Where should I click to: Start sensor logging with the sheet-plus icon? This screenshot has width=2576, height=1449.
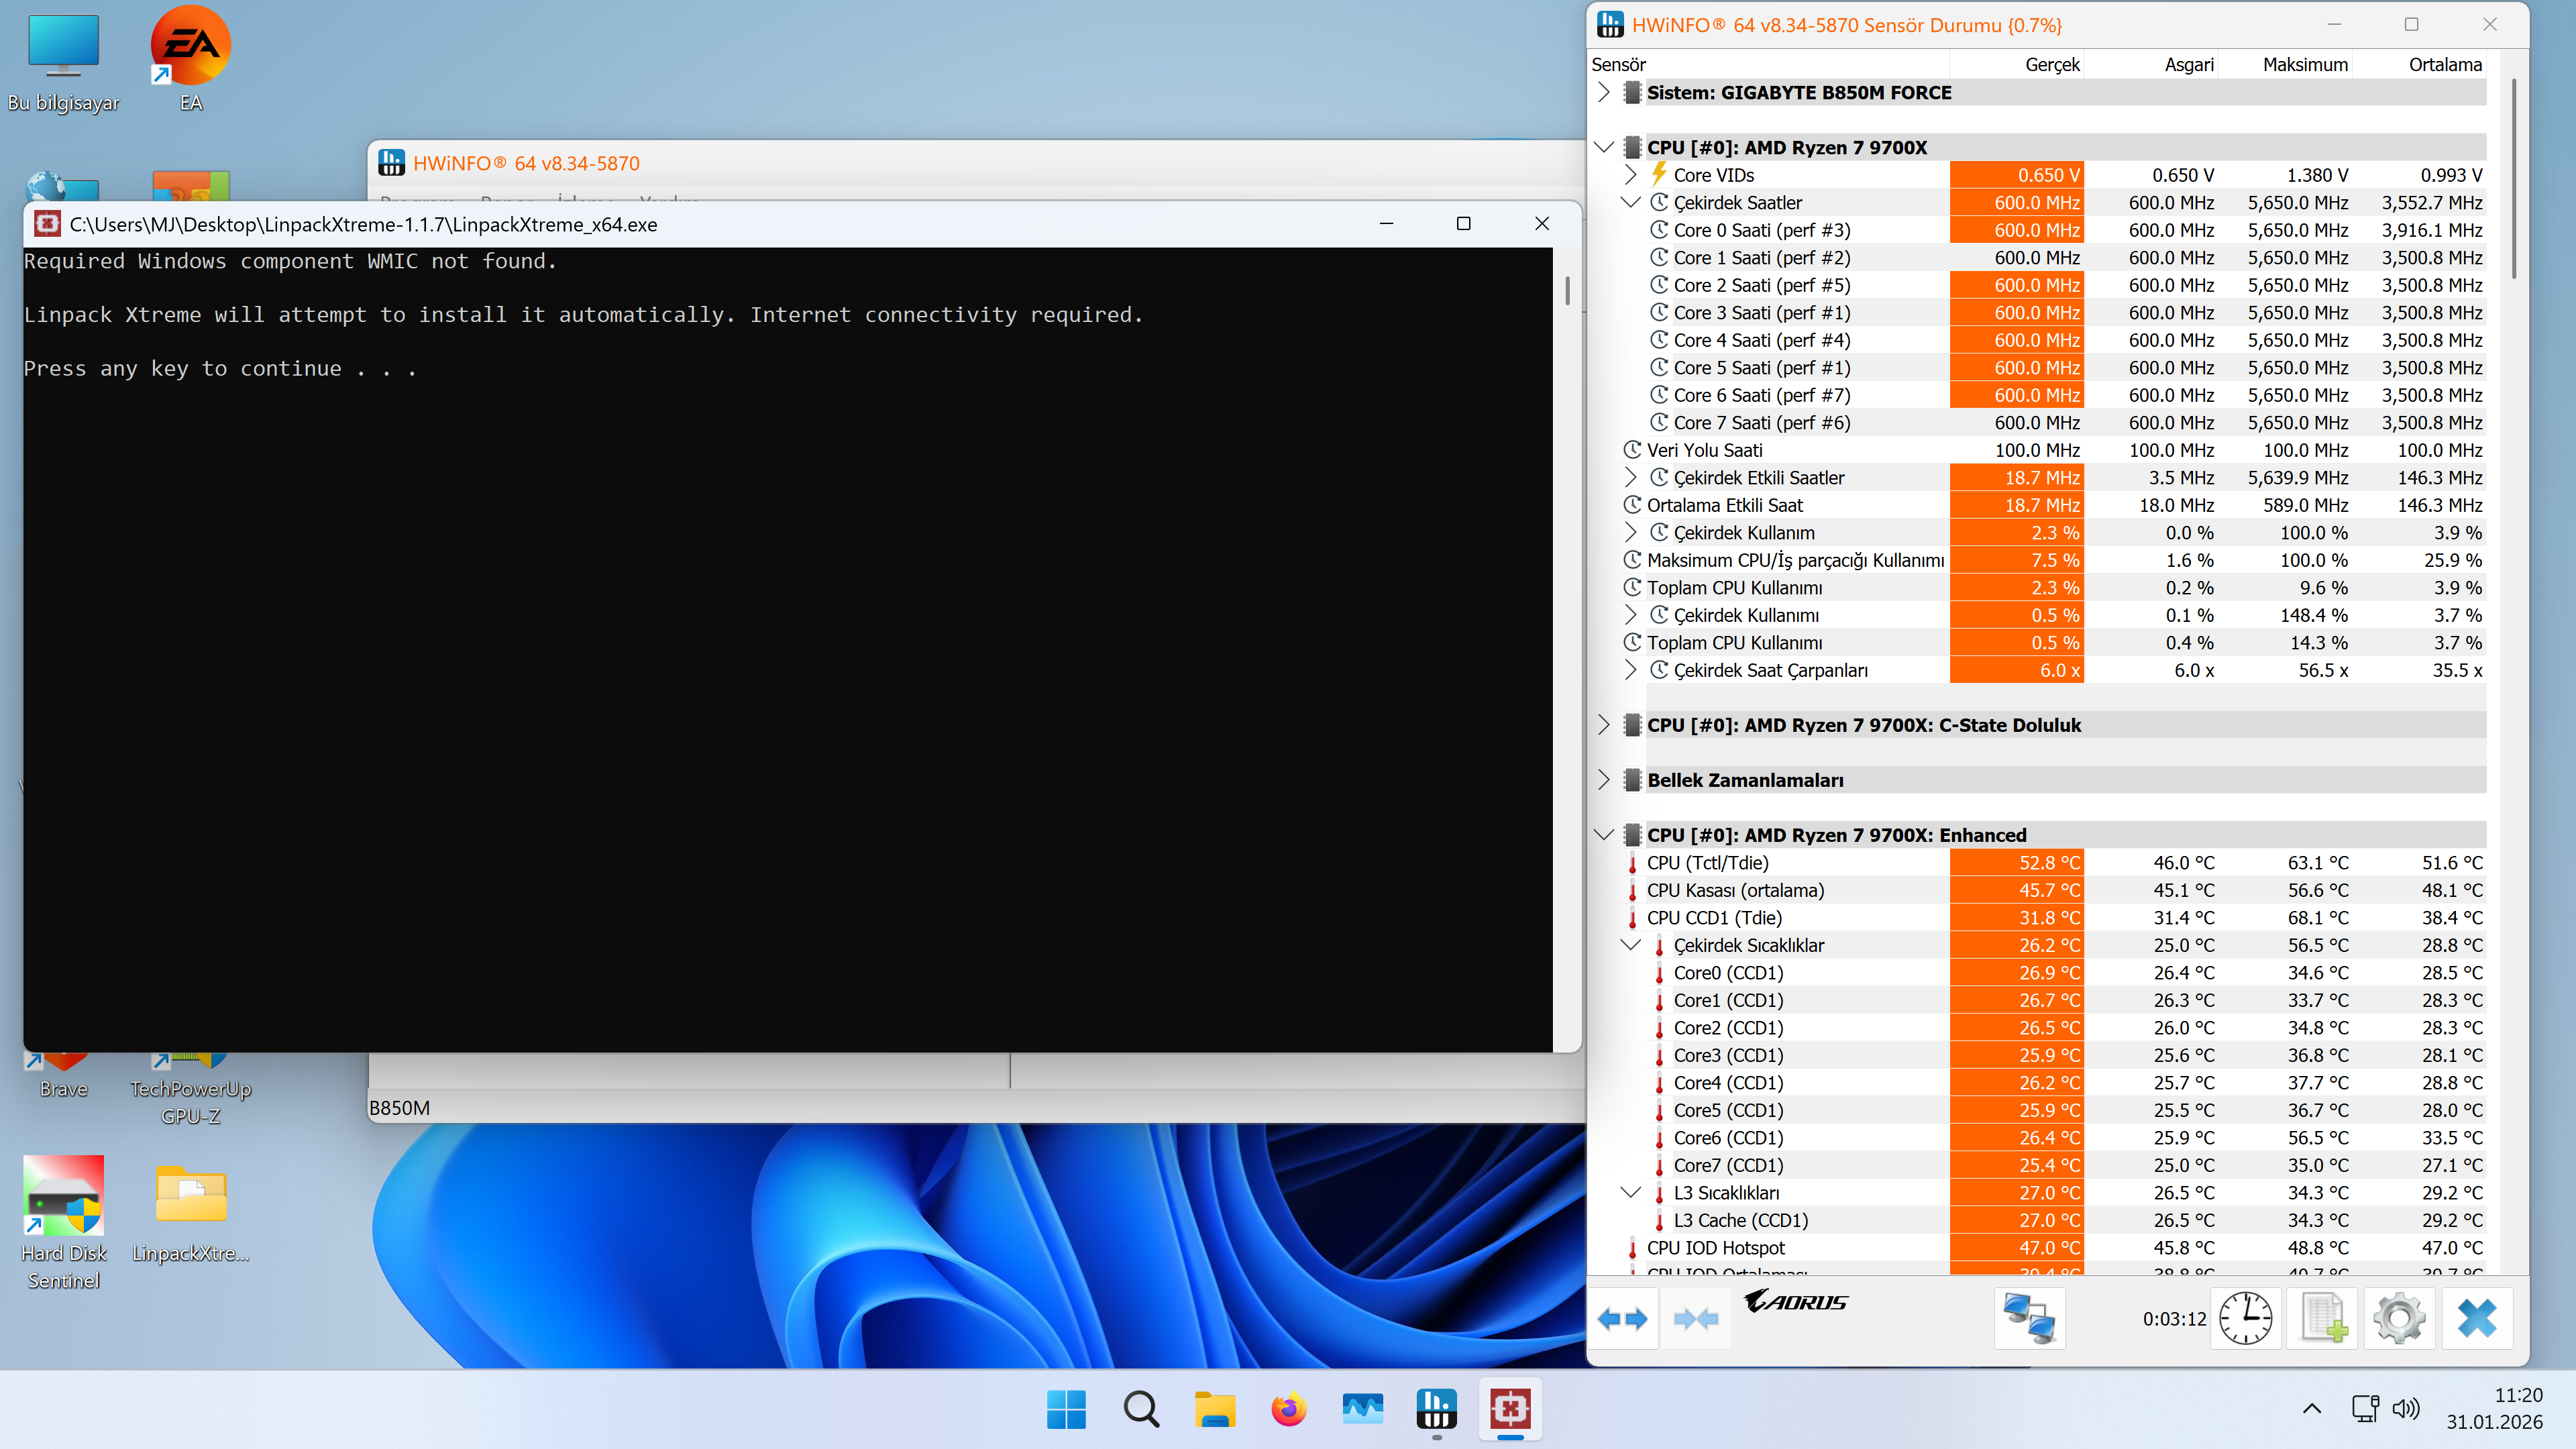pos(2323,1319)
